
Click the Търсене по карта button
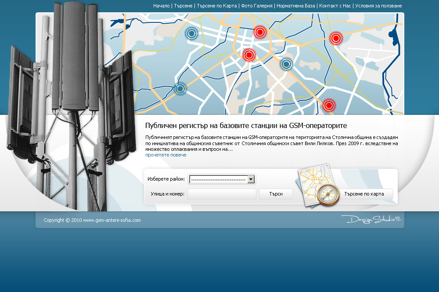pyautogui.click(x=364, y=194)
